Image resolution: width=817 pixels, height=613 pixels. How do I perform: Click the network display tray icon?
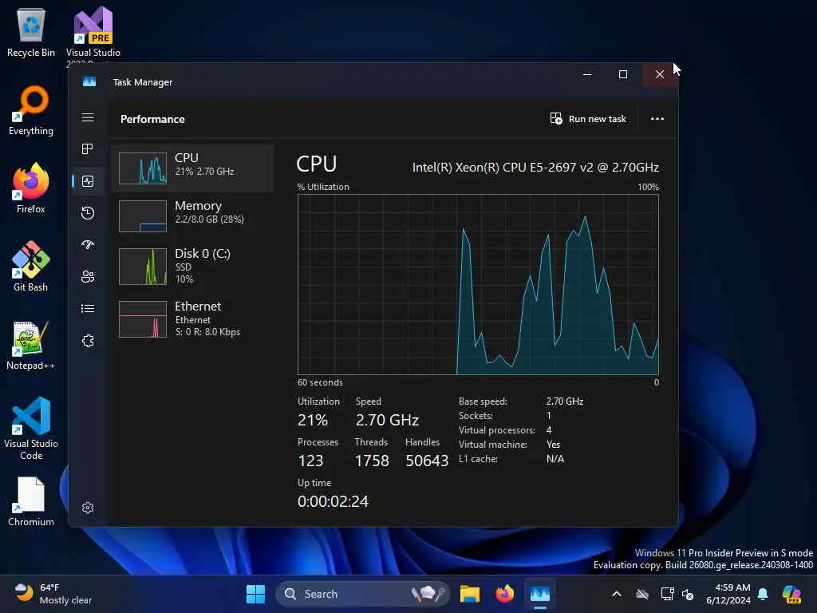pos(667,594)
